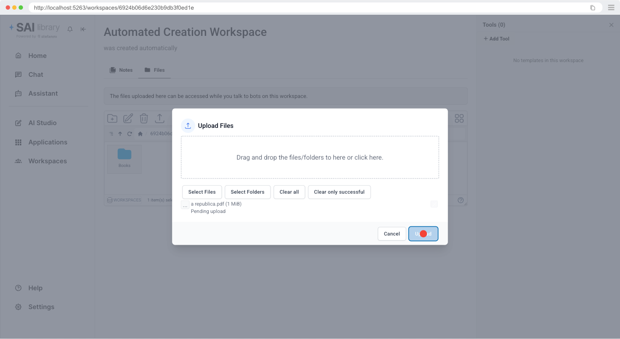This screenshot has width=620, height=339.
Task: Toggle the folder tree navigation icon
Action: (111, 134)
